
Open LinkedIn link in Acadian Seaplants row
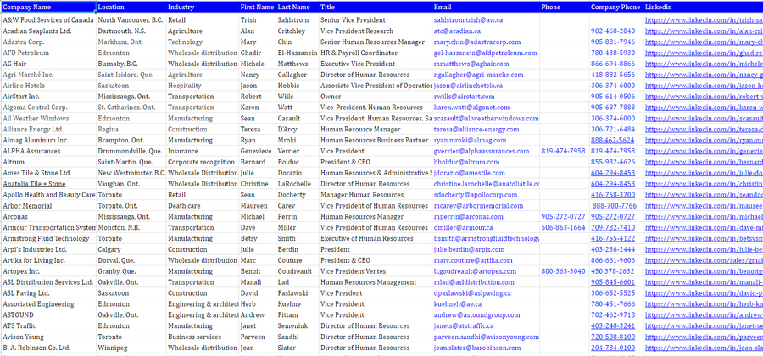tap(704, 31)
